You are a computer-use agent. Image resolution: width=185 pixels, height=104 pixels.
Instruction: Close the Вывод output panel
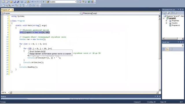point(160,96)
